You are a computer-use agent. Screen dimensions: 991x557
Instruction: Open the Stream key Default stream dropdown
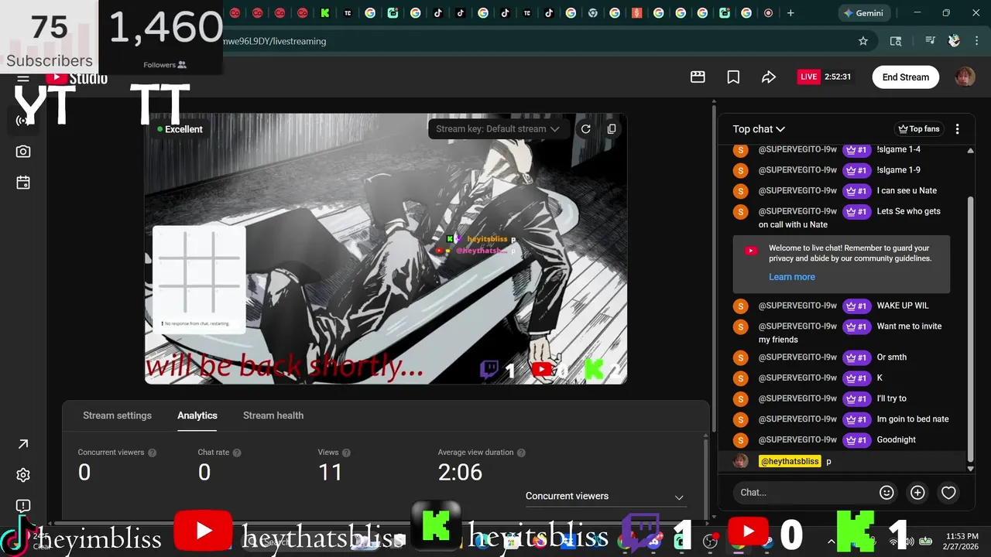pos(497,129)
